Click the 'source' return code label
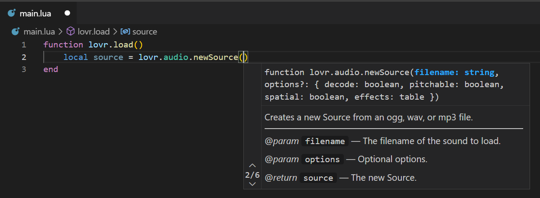Screen dimensions: 540x198 [318, 178]
